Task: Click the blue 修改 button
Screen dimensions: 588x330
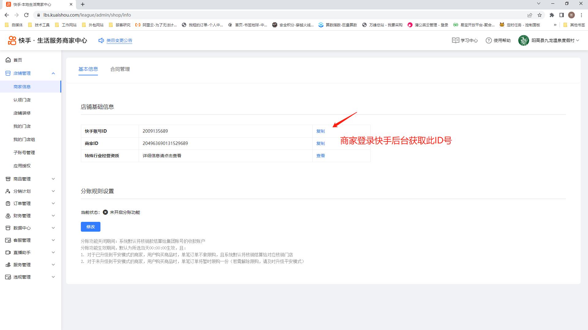Action: point(90,227)
